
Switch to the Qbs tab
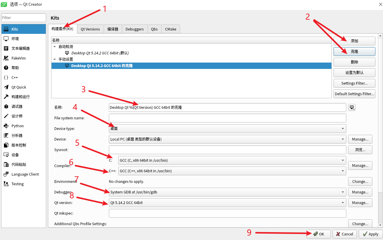point(154,29)
